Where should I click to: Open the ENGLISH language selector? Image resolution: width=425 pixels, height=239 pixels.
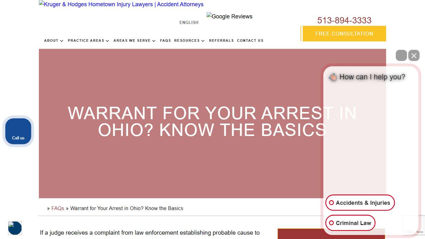pyautogui.click(x=189, y=22)
